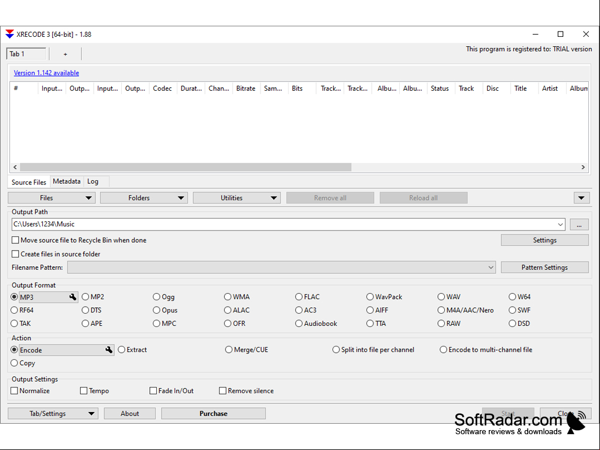
Task: Enable Move source file to Recycle Bin
Action: coord(15,241)
